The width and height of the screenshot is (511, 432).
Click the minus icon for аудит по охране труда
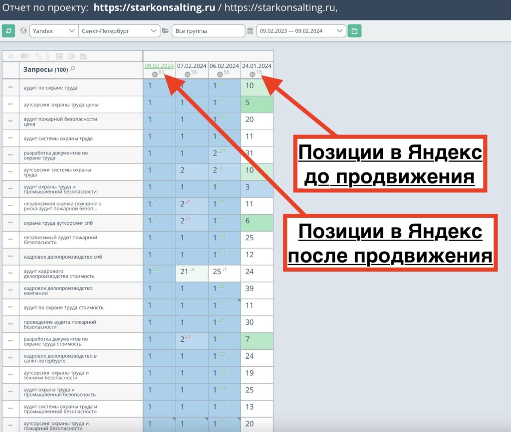click(x=10, y=87)
